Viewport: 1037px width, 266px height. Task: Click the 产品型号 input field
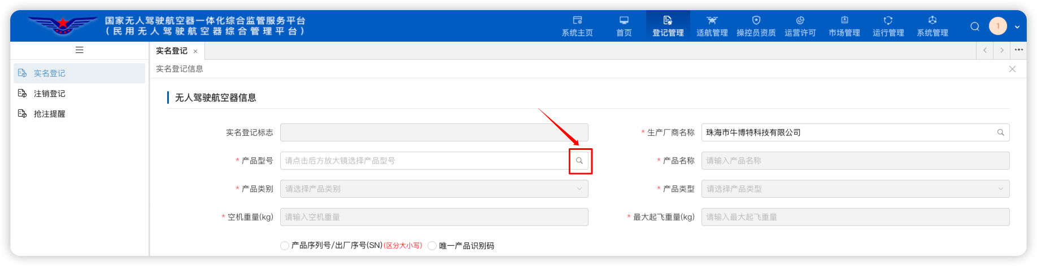424,161
